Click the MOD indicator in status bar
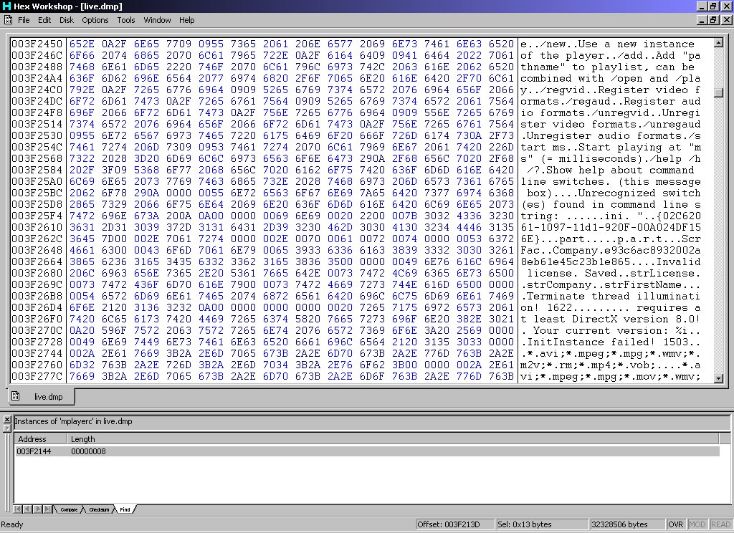The height and width of the screenshot is (533, 734). (697, 524)
